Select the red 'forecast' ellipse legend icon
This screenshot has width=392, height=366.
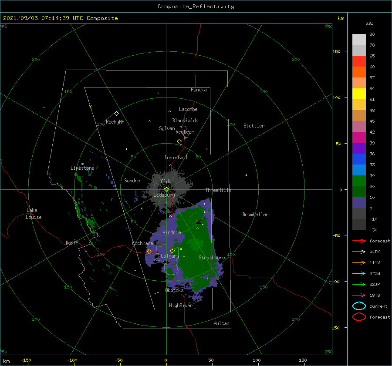tap(359, 317)
